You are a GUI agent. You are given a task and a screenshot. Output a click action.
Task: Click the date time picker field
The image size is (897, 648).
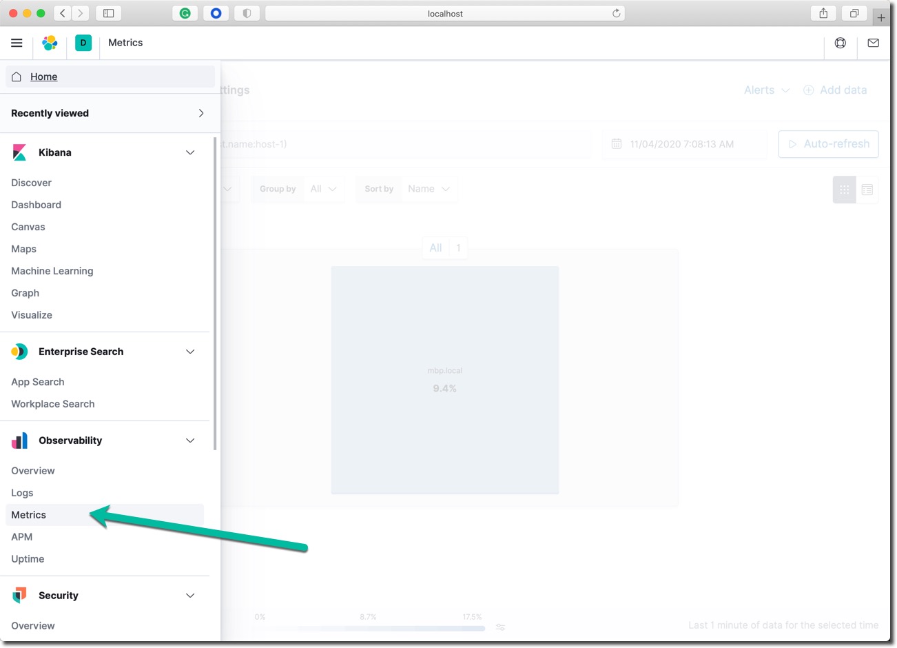685,144
